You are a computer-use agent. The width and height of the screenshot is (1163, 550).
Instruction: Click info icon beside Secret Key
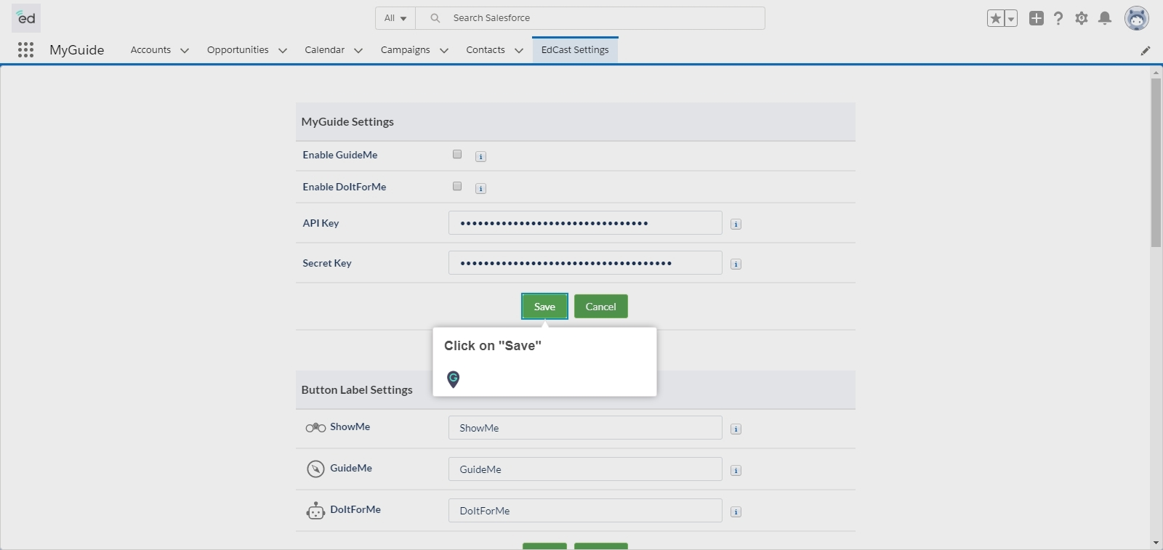736,264
